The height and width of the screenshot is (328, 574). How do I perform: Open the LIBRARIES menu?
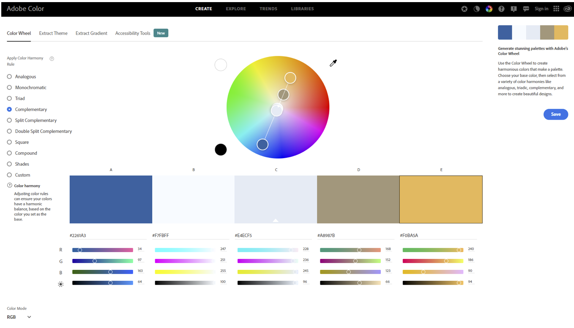[x=302, y=9]
